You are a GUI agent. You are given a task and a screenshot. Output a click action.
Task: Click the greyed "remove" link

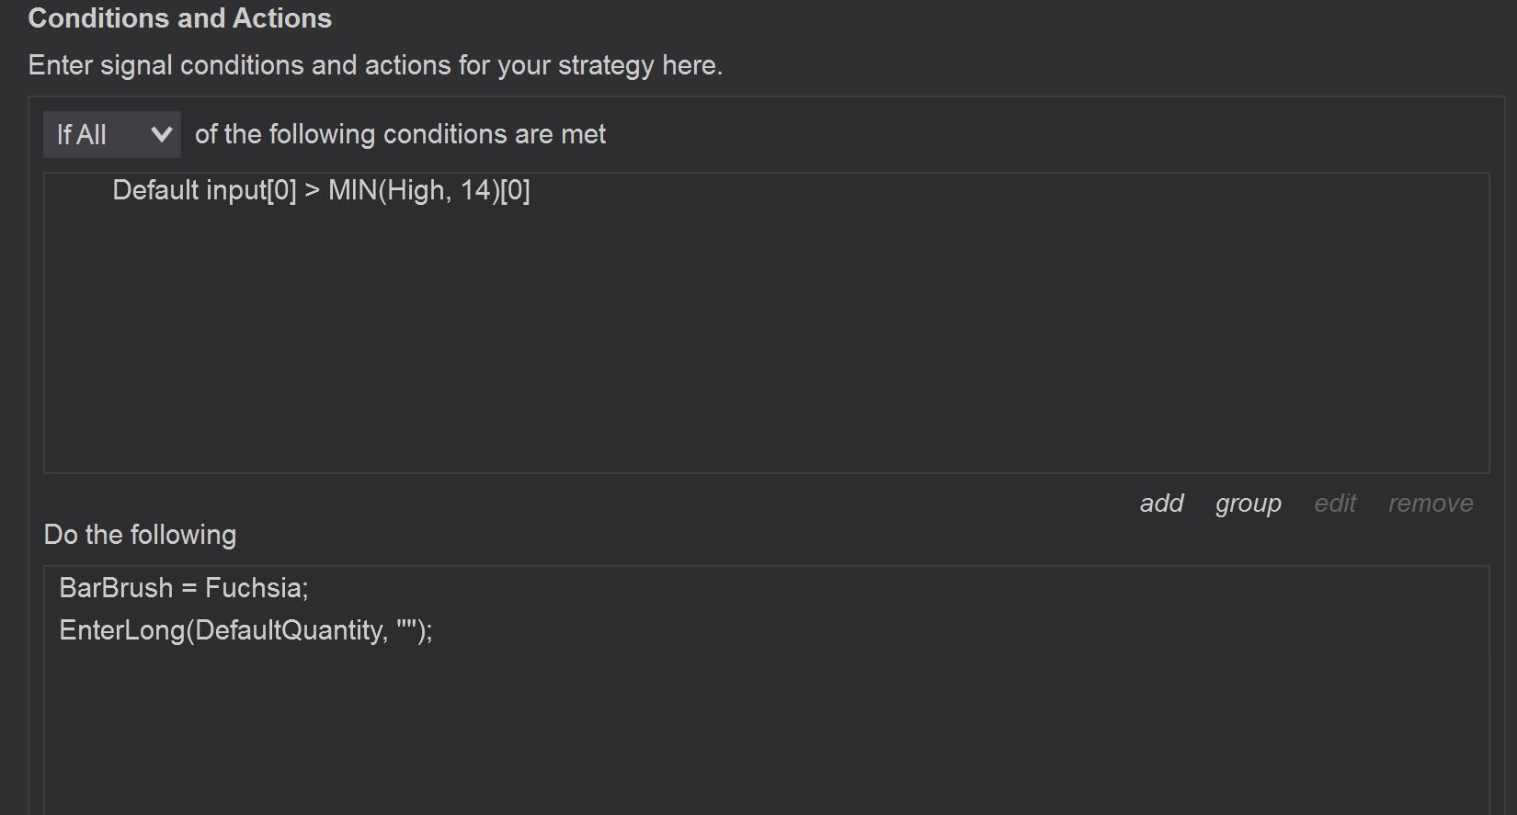click(1431, 503)
